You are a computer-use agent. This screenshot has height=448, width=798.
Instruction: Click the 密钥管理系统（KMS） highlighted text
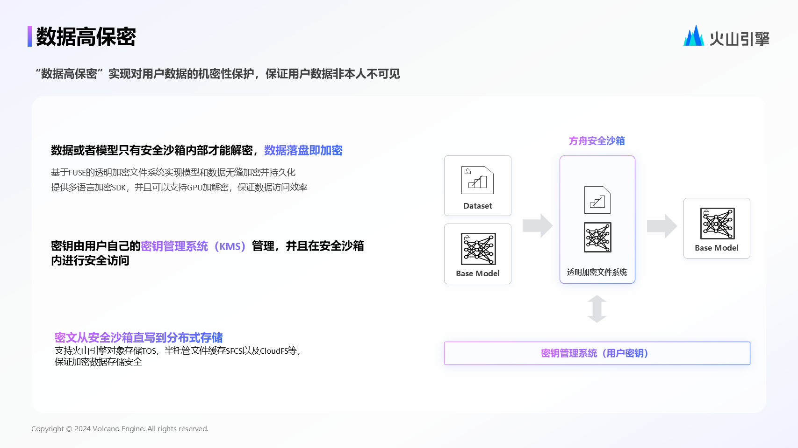(194, 246)
